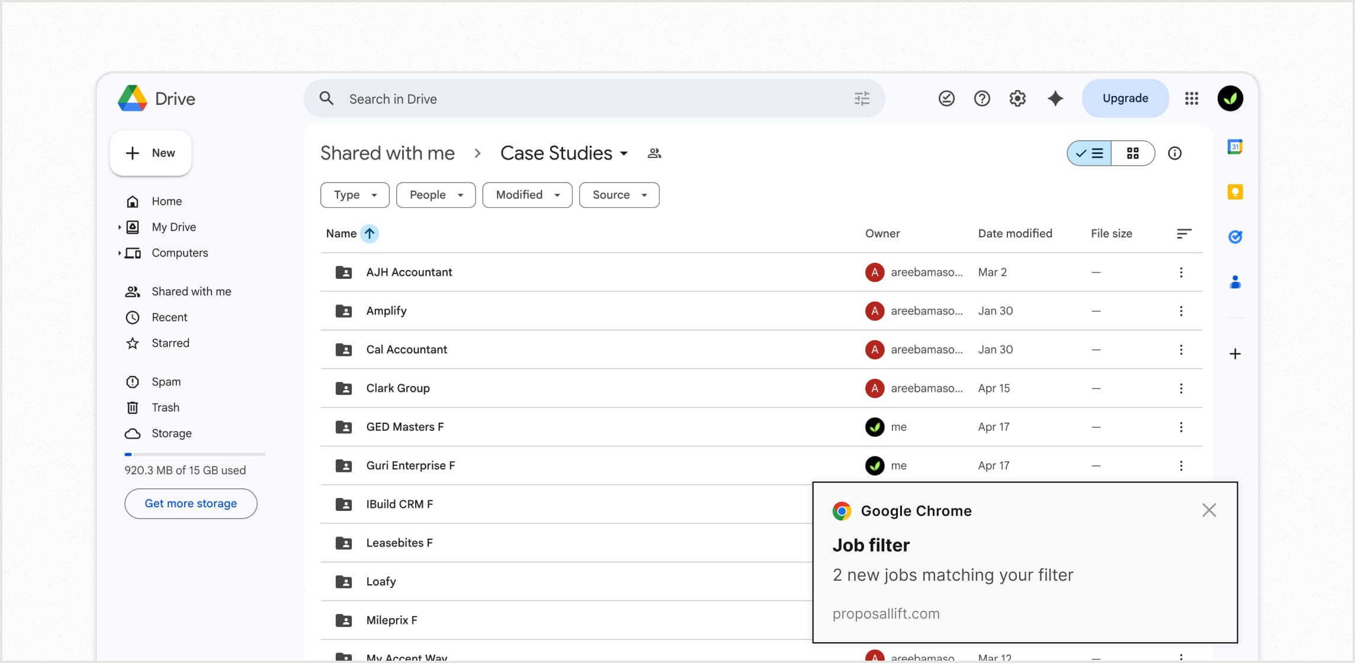Viewport: 1355px width, 663px height.
Task: Open the Contacts side panel icon
Action: tap(1235, 282)
